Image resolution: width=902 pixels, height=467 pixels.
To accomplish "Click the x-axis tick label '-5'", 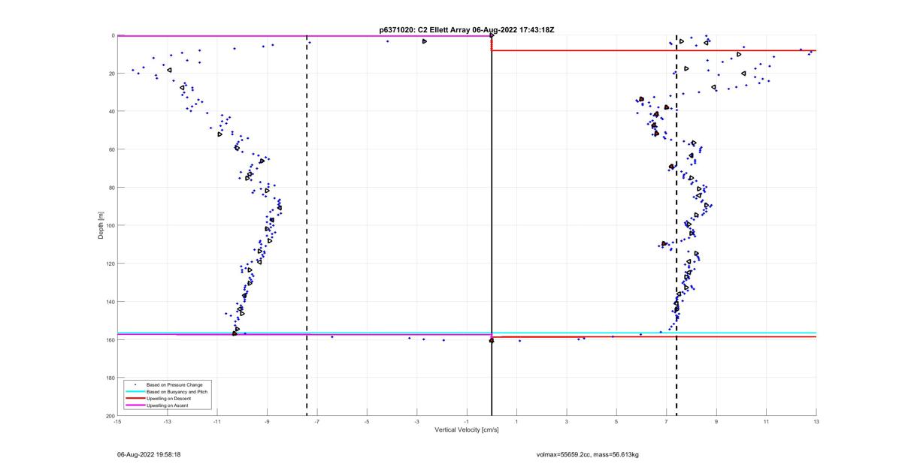I will [x=367, y=422].
